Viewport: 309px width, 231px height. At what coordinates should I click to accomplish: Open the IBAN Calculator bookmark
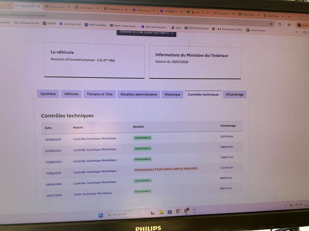(x=95, y=25)
